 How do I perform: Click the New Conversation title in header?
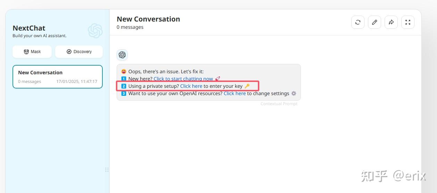[148, 19]
